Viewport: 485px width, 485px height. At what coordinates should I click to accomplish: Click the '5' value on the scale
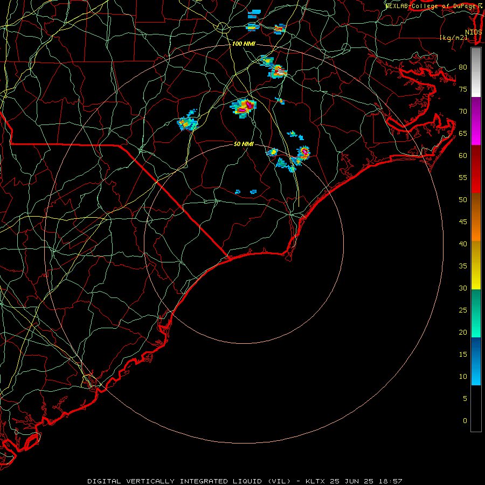click(x=465, y=398)
